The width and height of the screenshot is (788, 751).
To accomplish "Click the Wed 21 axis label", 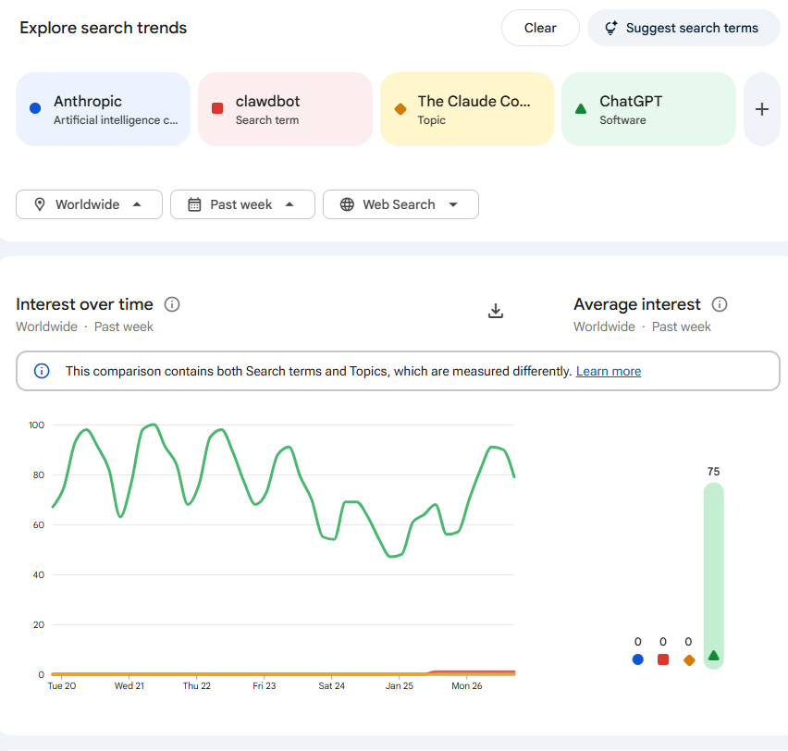I will click(x=129, y=685).
